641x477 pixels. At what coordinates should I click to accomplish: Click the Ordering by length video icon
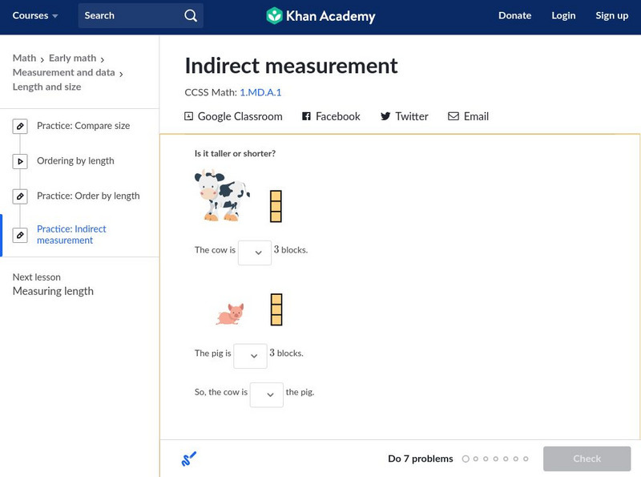(20, 161)
